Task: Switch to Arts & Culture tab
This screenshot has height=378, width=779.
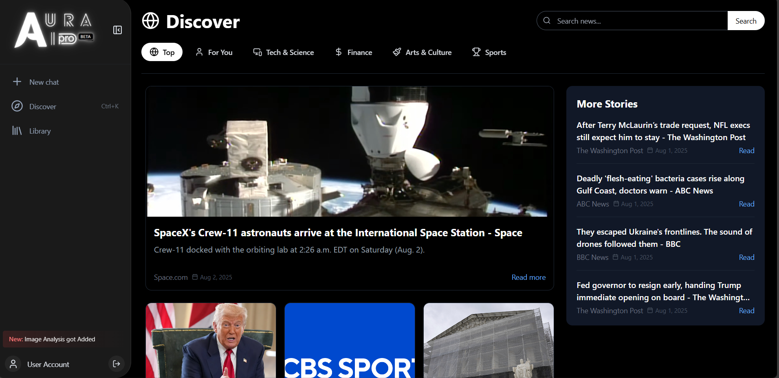Action: (422, 52)
